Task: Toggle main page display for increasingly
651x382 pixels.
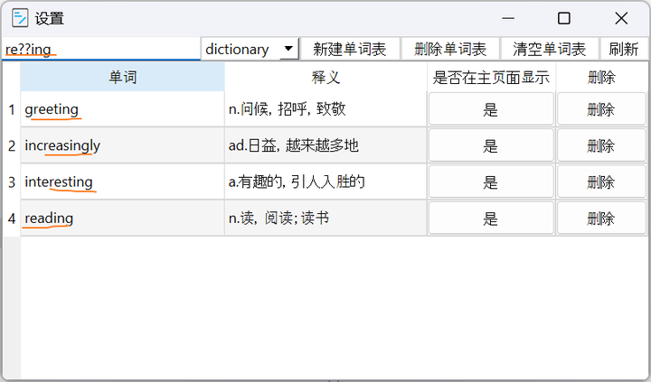Action: point(490,145)
